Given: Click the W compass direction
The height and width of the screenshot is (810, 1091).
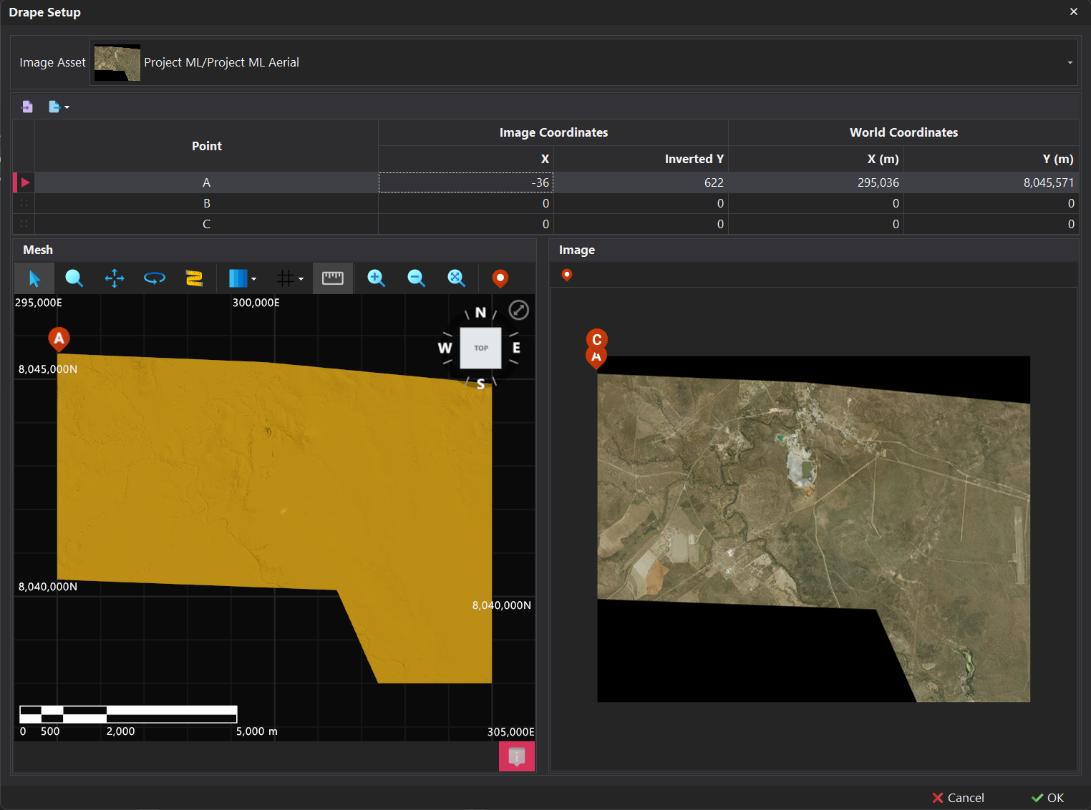Looking at the screenshot, I should click(x=445, y=348).
